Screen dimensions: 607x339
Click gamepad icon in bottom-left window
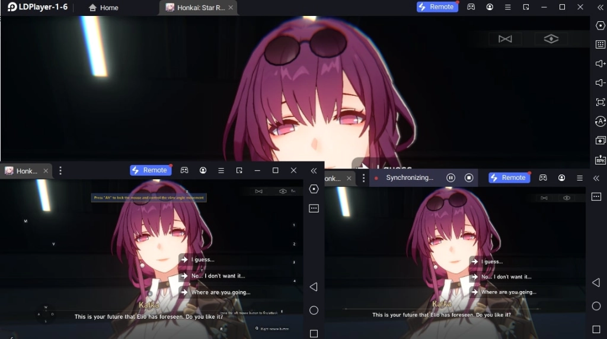(x=184, y=170)
